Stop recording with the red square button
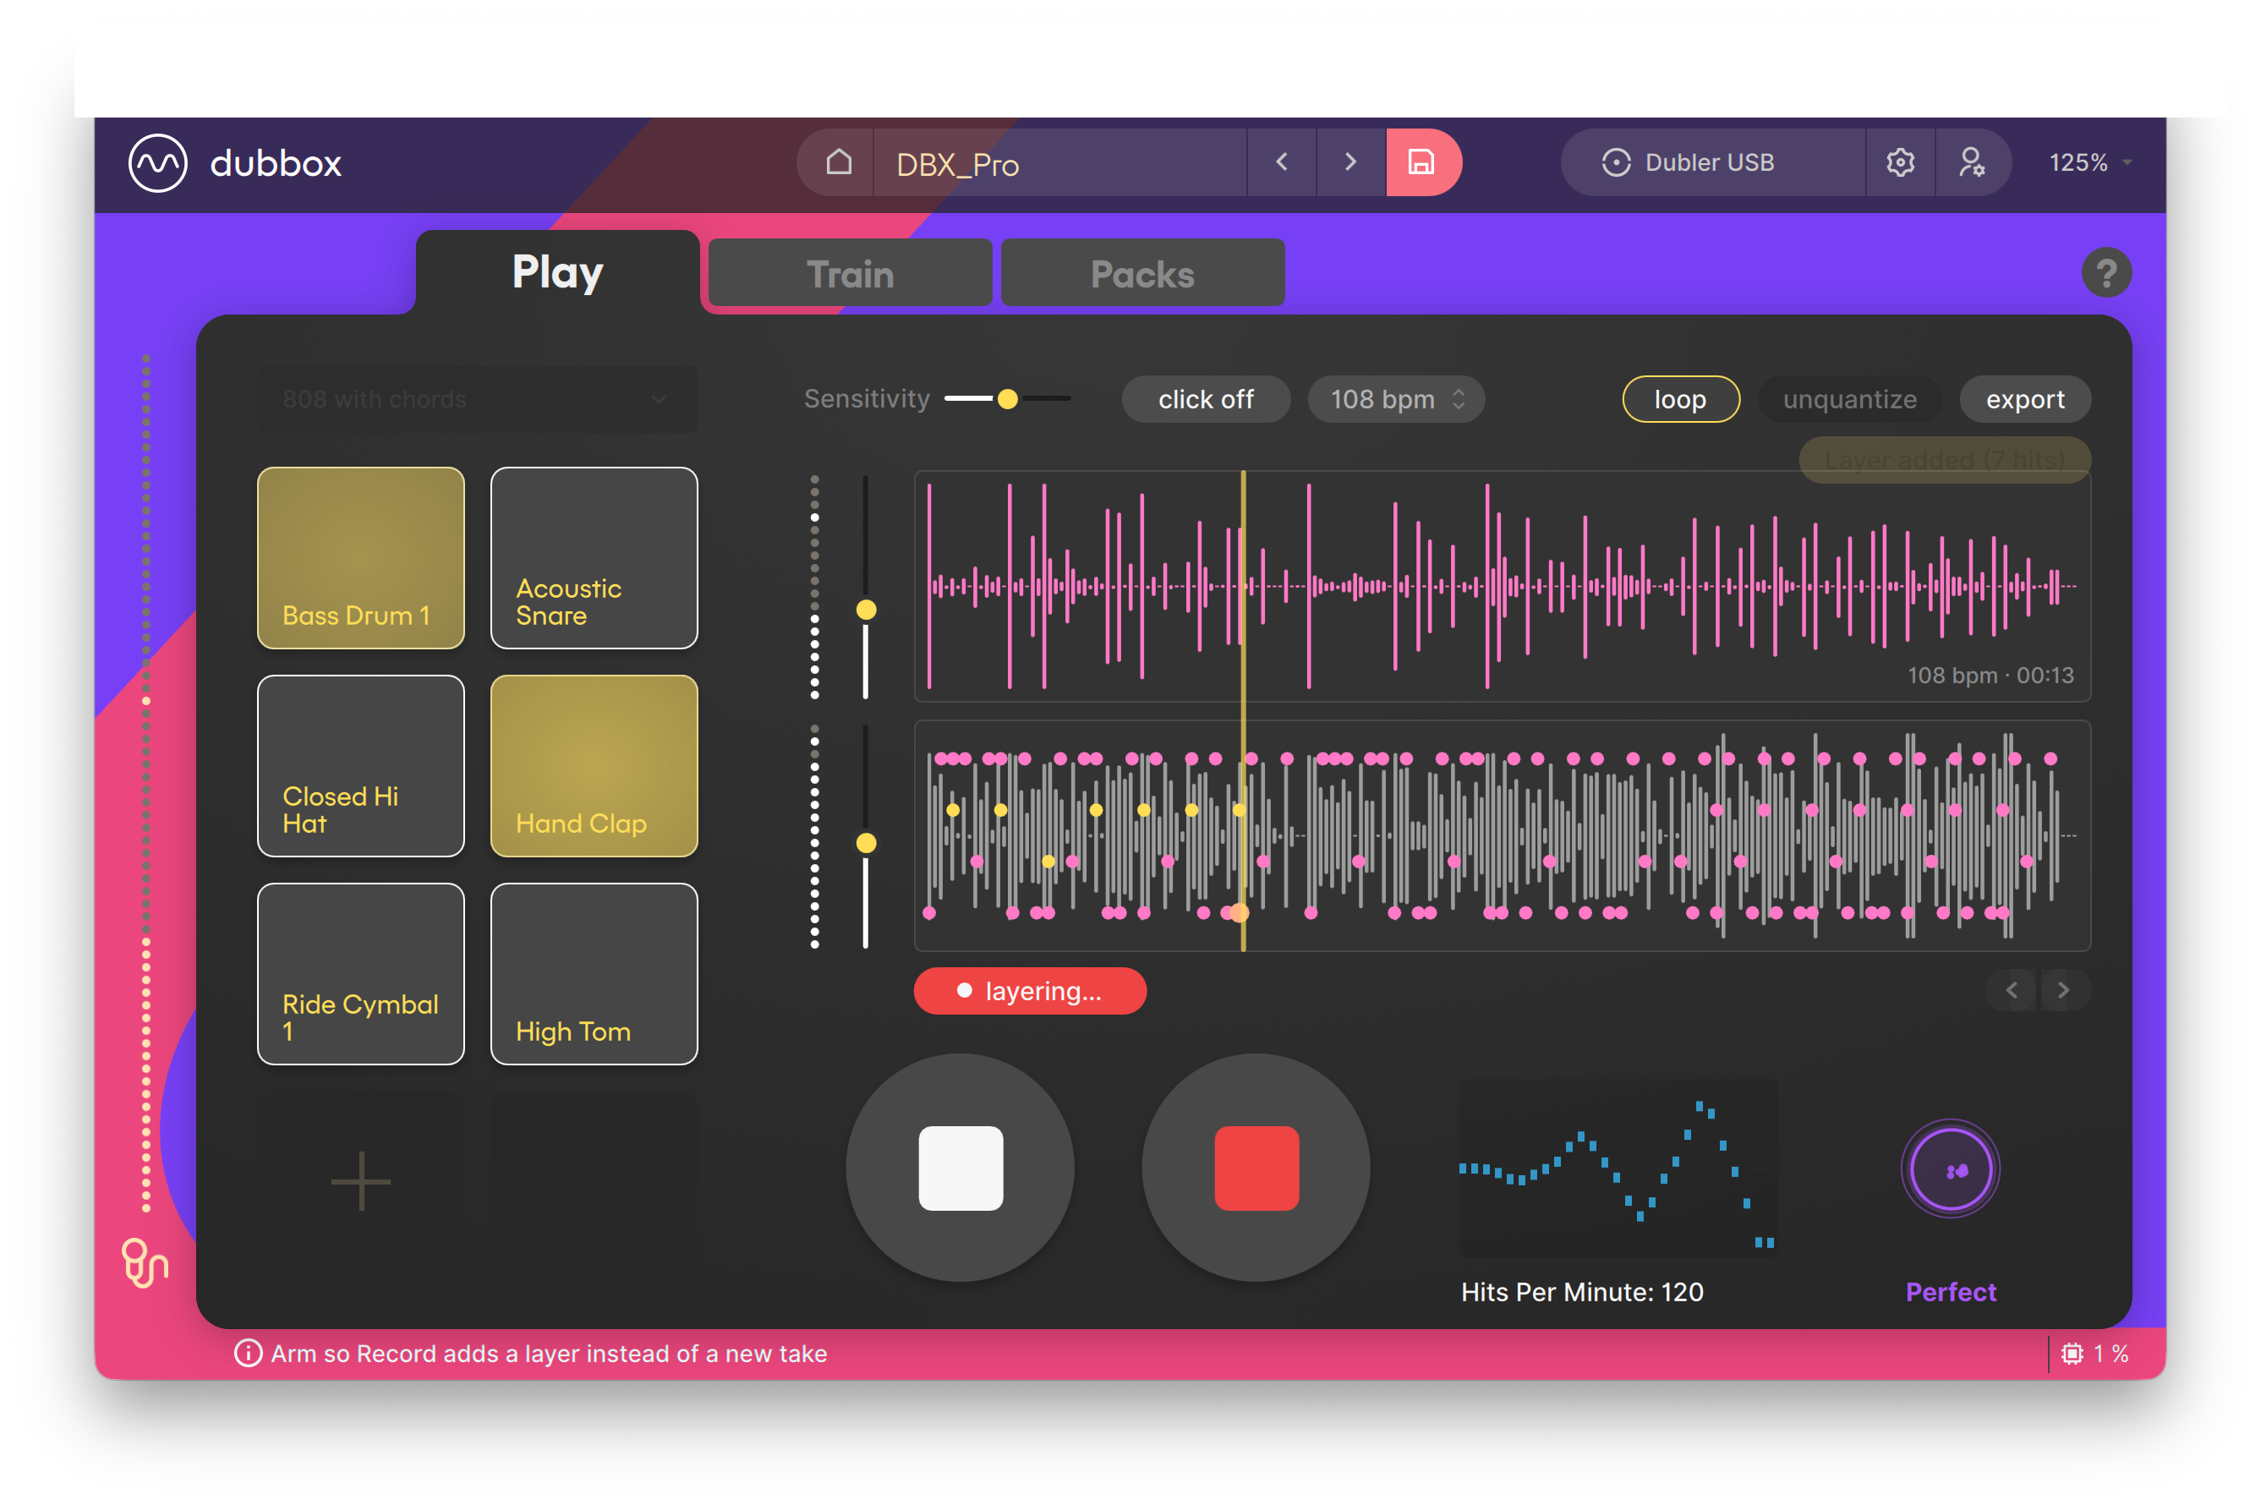This screenshot has height=1505, width=2261. 1256,1167
